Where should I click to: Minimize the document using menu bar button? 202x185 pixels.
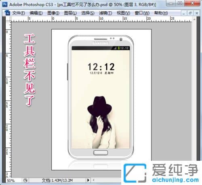click(x=183, y=13)
